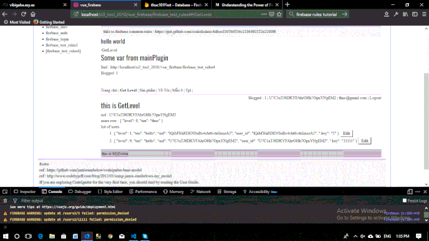Open the Getting Started bookmark
This screenshot has height=241, width=429.
[x=49, y=22]
